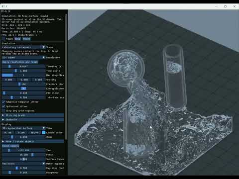
Task: Toggle Optimized solver checkbox
Action: pyautogui.click(x=3, y=106)
